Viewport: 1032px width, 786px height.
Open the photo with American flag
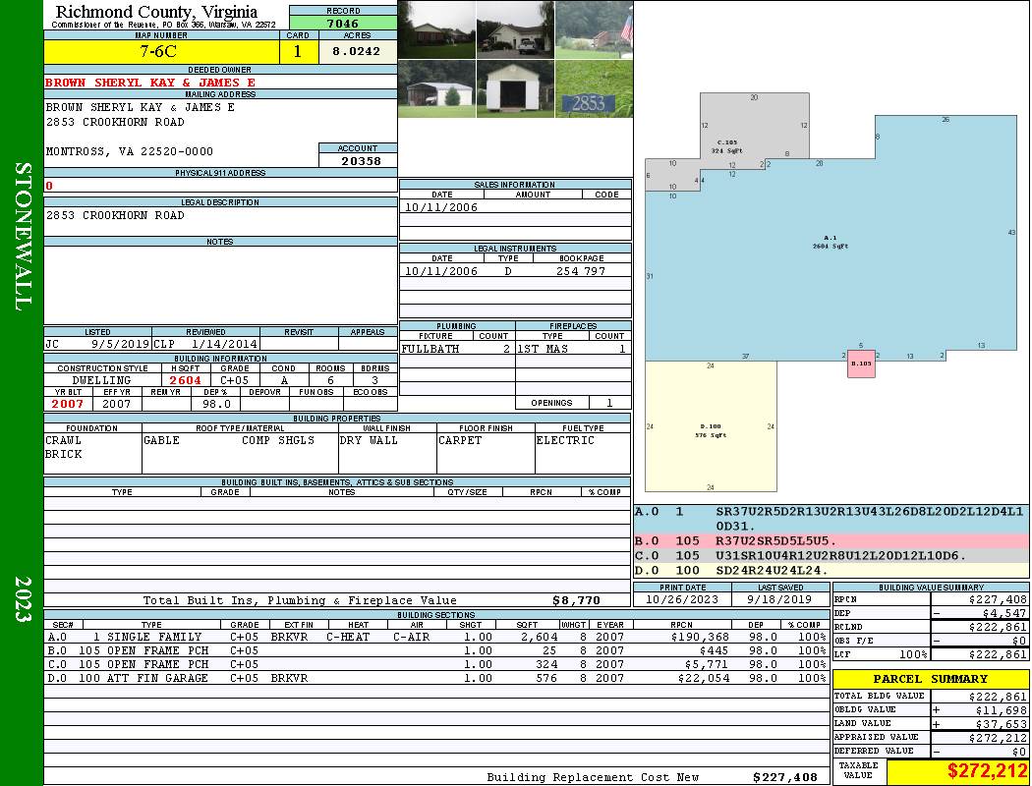(x=594, y=29)
